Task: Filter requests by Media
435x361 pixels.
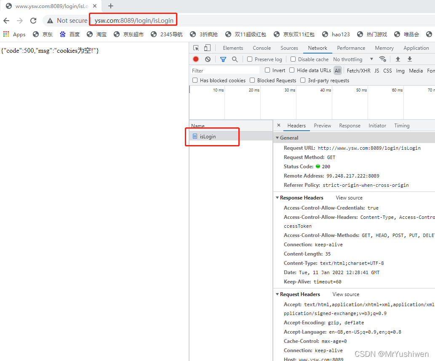Action: pos(416,70)
